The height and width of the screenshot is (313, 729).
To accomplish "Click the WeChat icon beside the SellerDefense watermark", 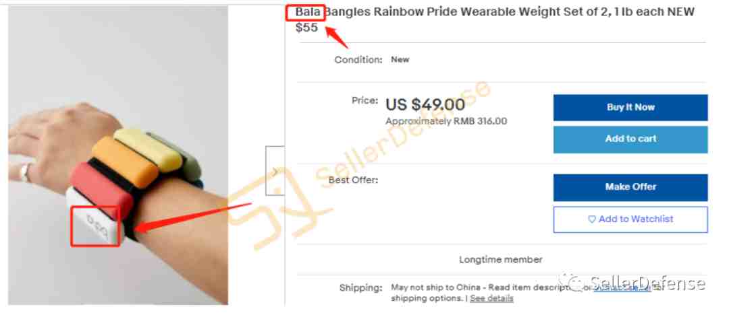I will tap(572, 282).
